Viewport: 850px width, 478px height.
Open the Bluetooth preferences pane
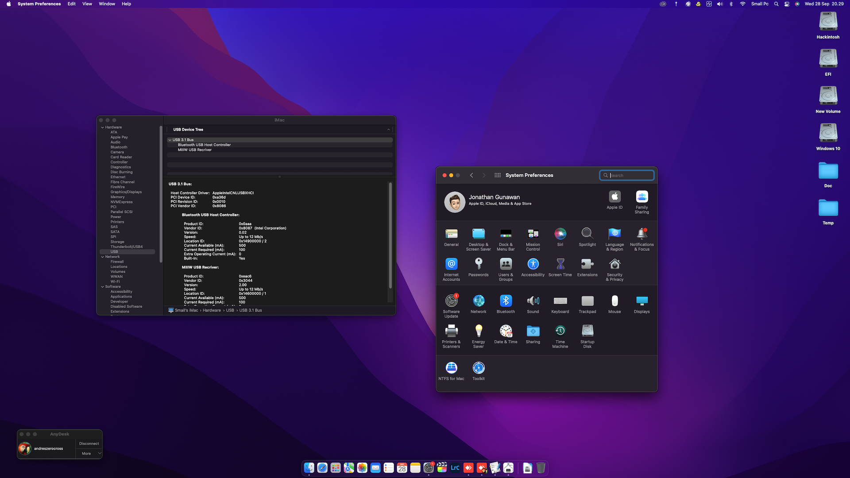pos(506,304)
